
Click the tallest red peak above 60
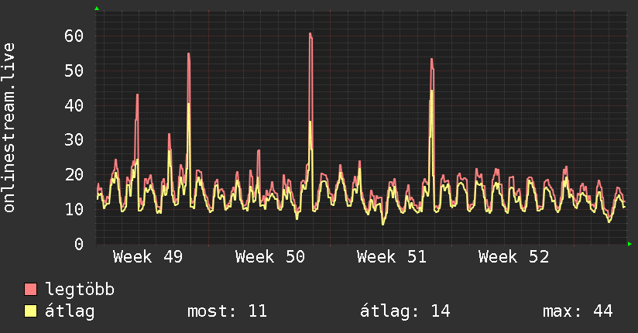coord(310,34)
